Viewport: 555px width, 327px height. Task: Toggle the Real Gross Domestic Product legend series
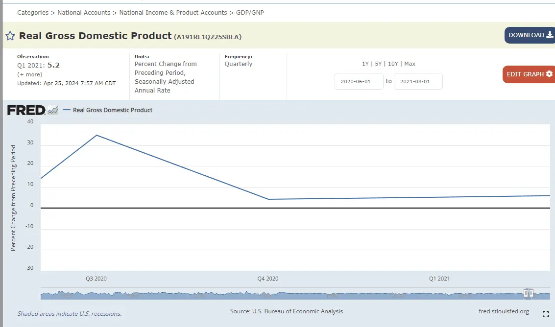click(x=113, y=110)
